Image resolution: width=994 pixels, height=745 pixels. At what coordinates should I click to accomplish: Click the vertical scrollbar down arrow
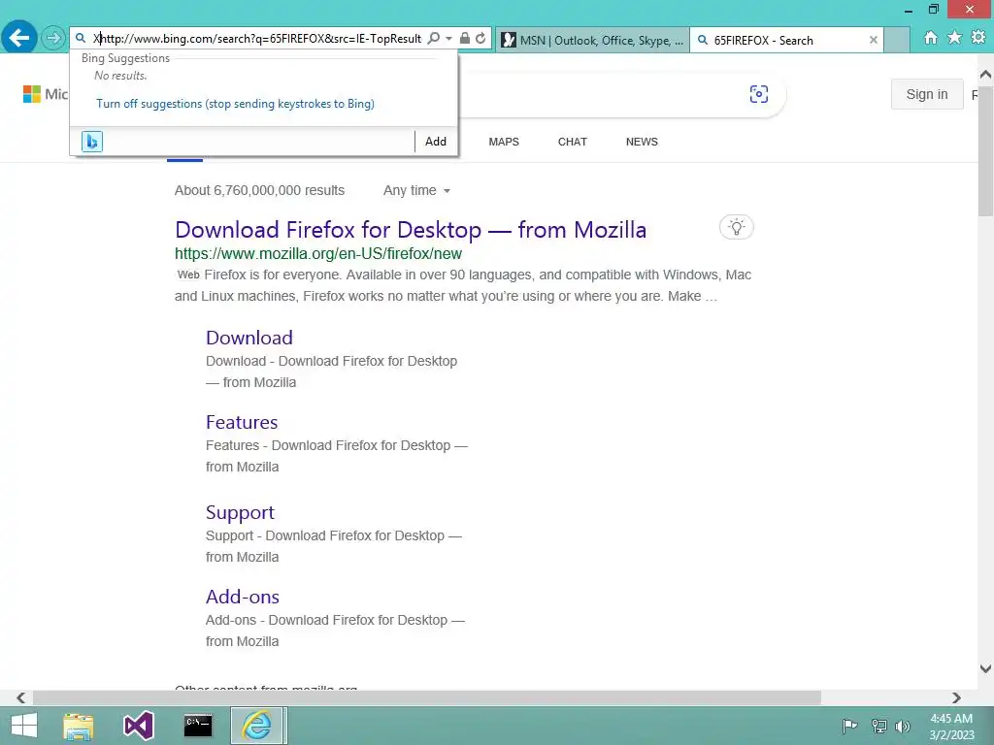point(986,668)
